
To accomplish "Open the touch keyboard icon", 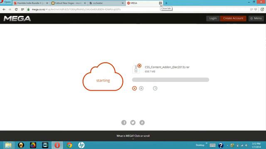I will pos(212,145).
